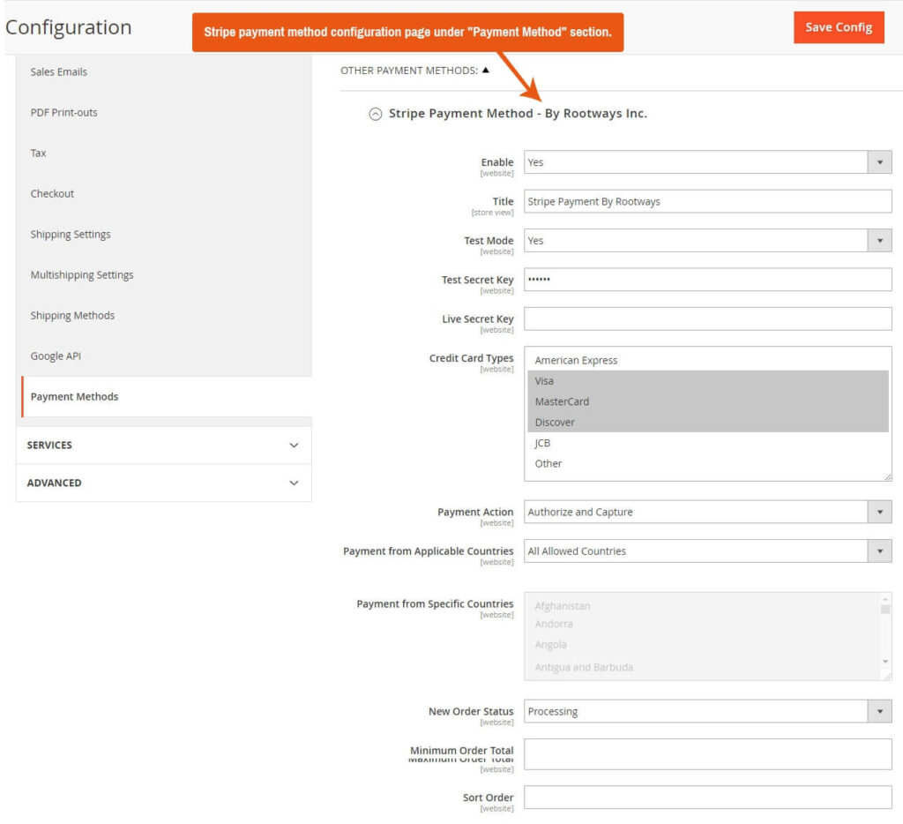
Task: Select JCB in Credit Card Types
Action: (x=542, y=442)
